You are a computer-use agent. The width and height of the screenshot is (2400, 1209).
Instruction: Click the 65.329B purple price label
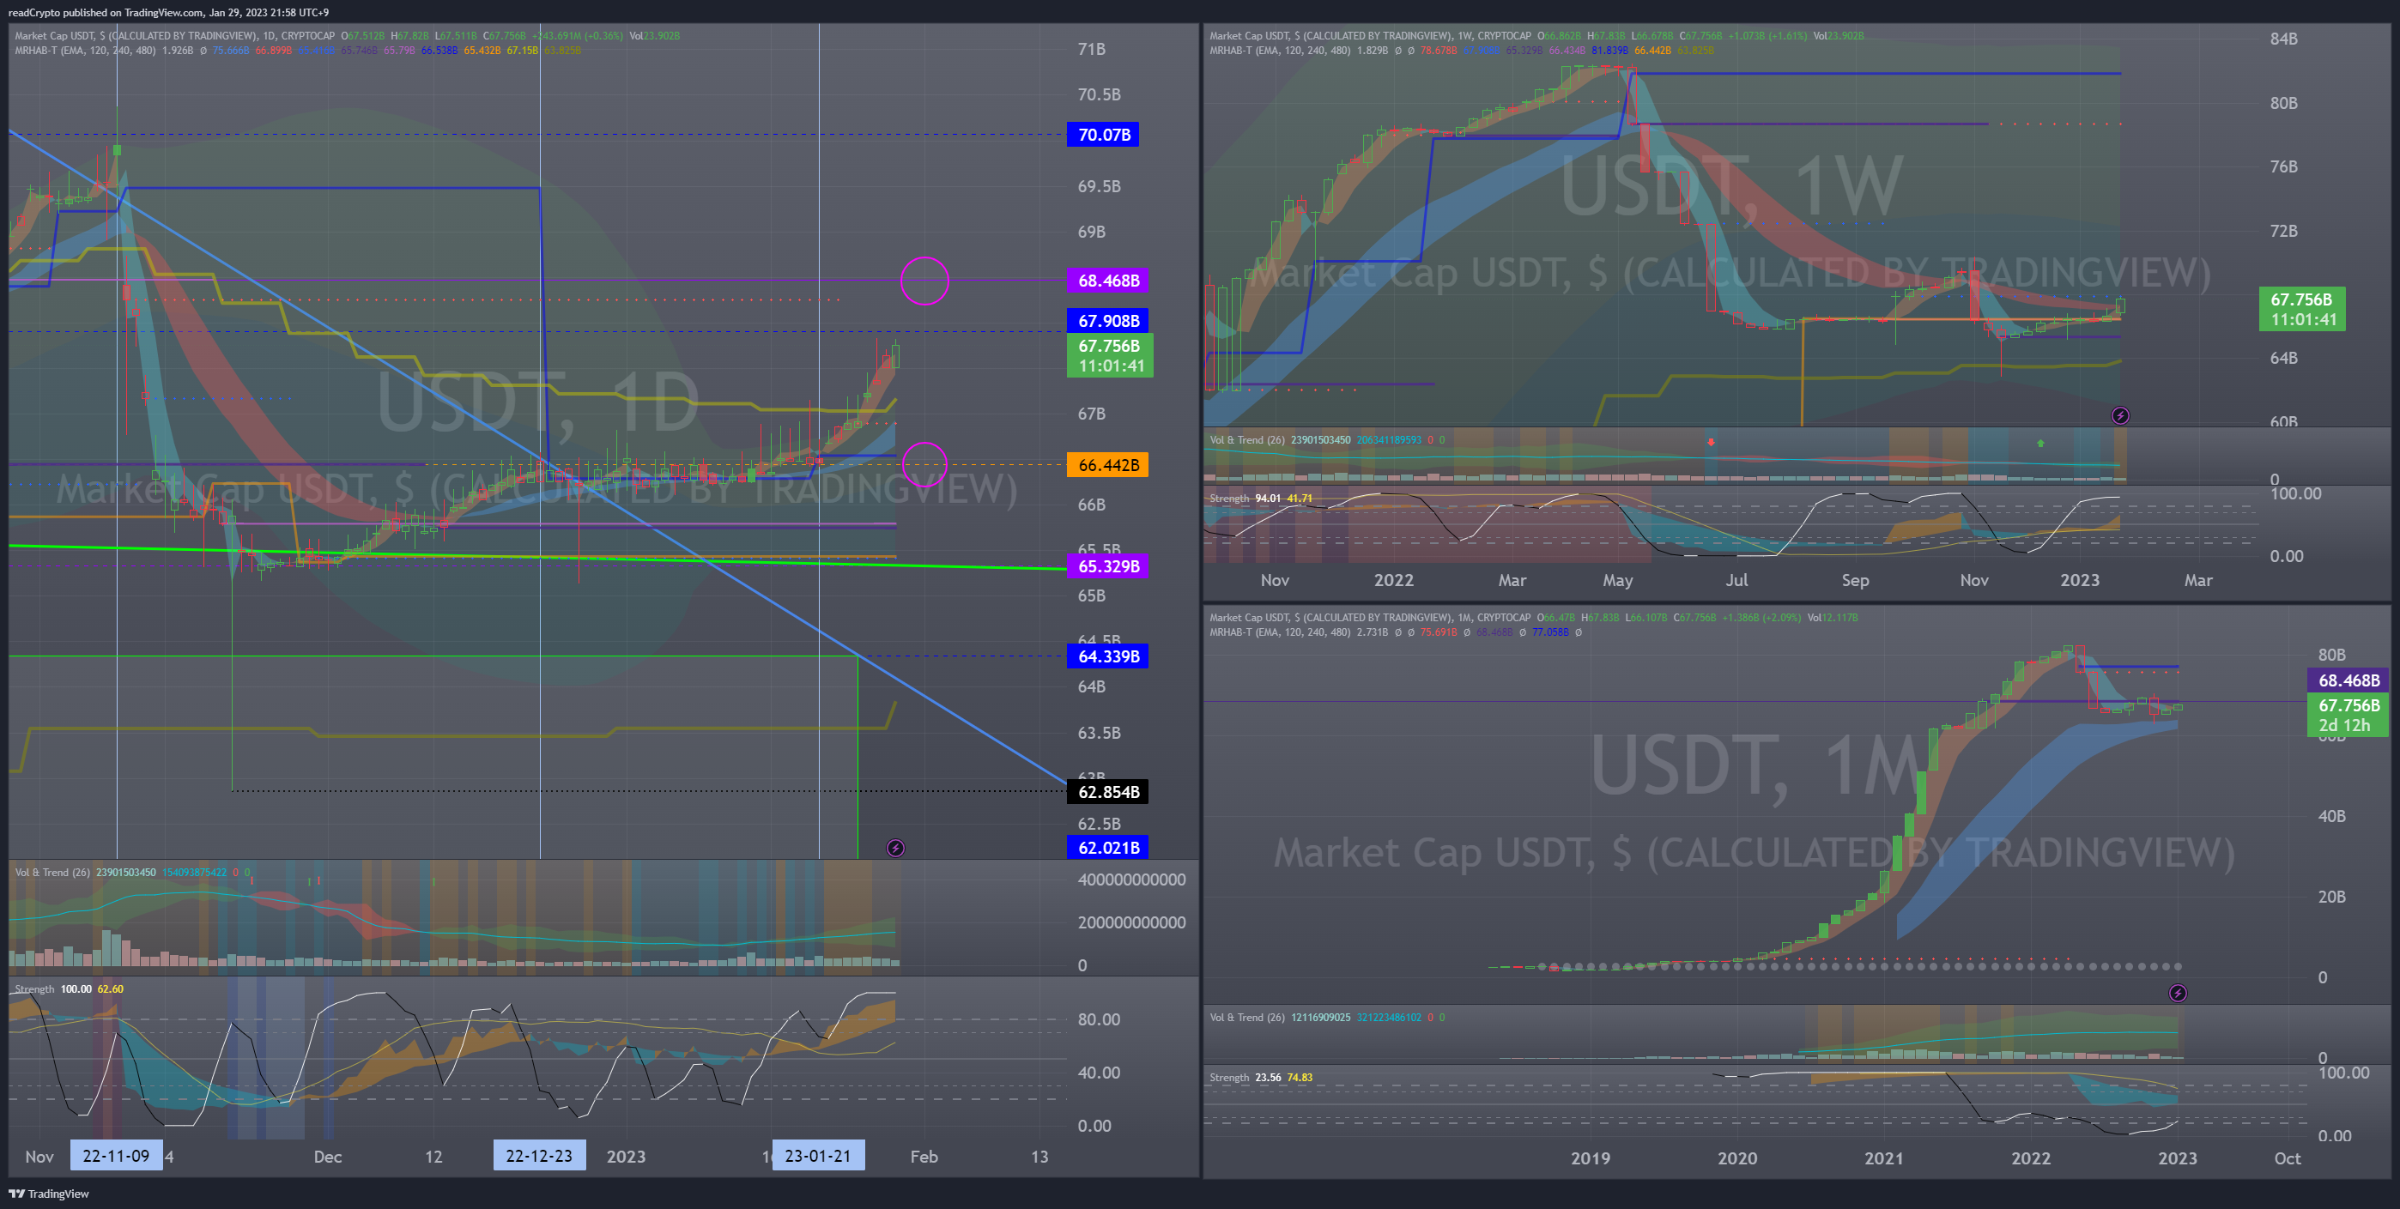coord(1108,566)
